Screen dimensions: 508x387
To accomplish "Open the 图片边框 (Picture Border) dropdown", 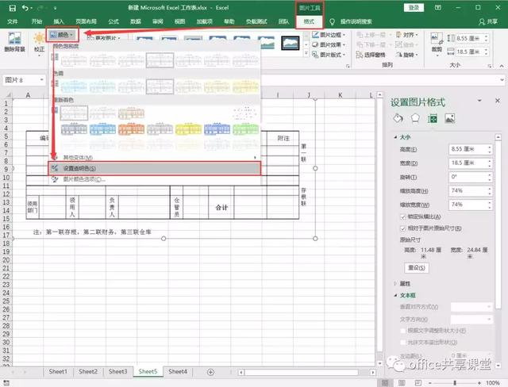I will click(x=329, y=35).
